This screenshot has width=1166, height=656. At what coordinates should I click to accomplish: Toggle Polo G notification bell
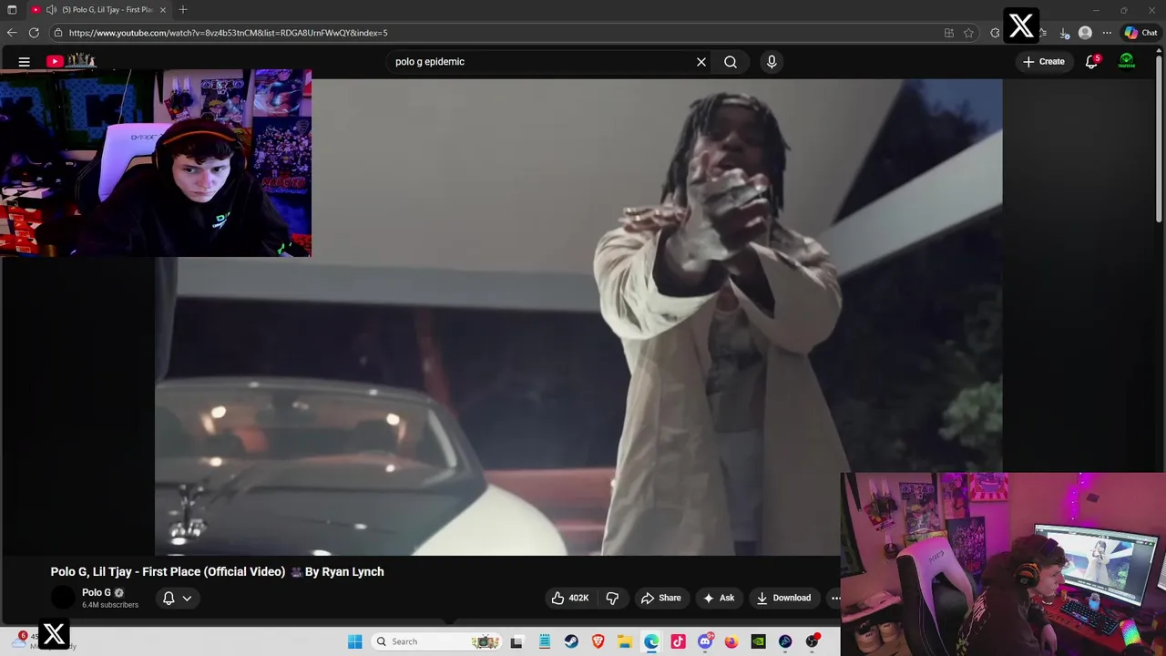(169, 598)
